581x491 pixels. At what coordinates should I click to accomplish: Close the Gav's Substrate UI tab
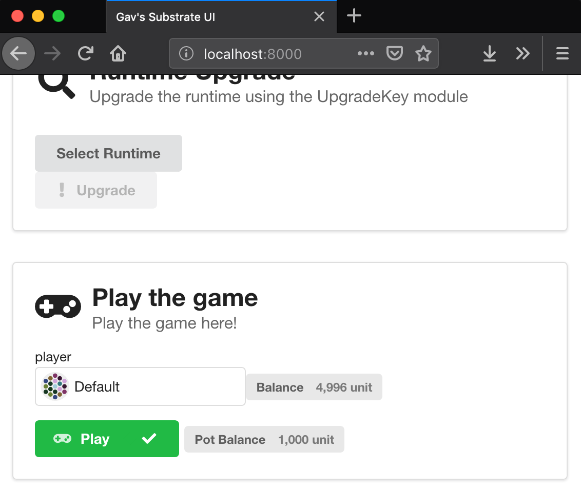pyautogui.click(x=319, y=16)
